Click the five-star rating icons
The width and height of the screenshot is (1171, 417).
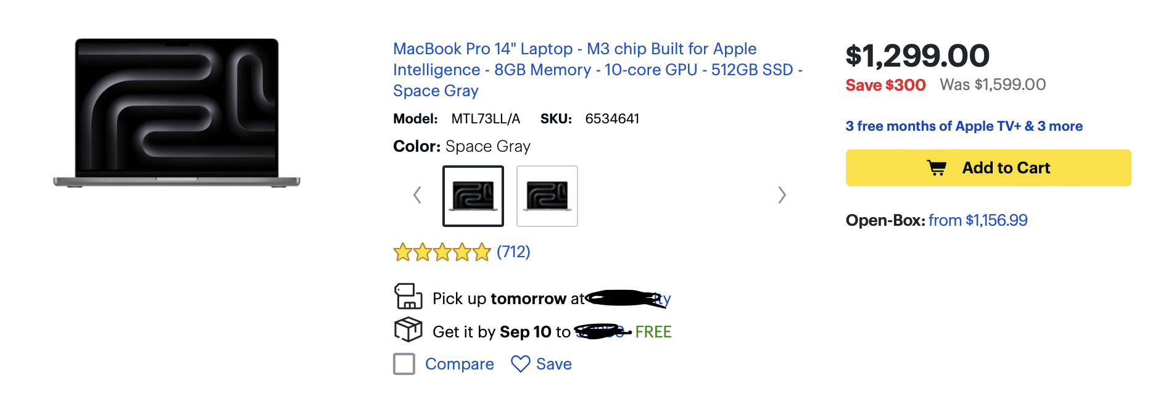[x=442, y=252]
